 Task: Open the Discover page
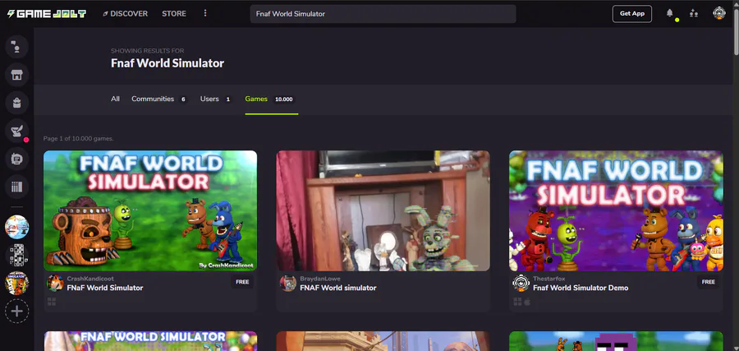(x=126, y=14)
